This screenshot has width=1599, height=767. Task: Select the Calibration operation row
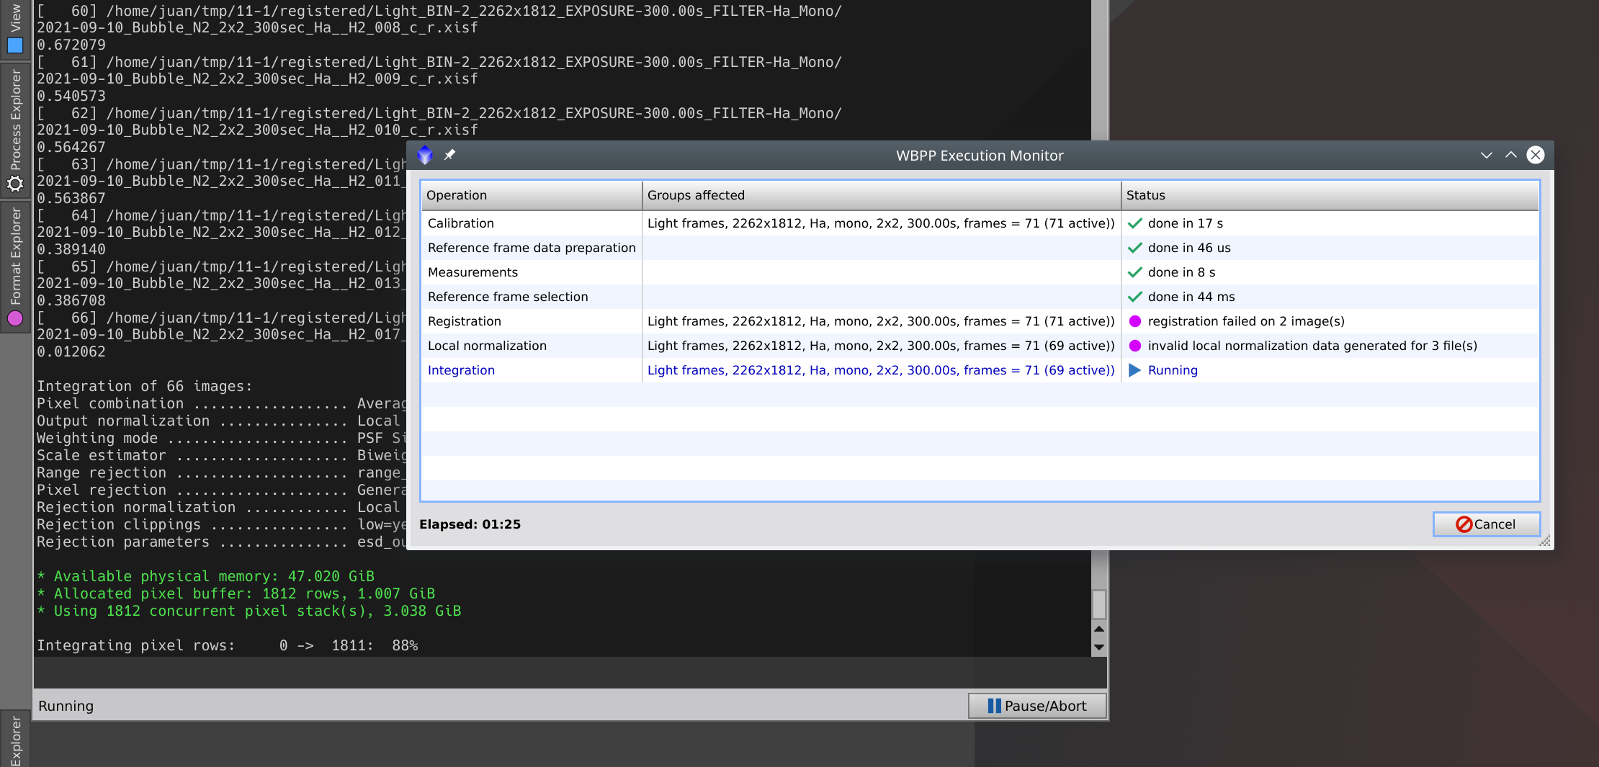click(x=980, y=223)
